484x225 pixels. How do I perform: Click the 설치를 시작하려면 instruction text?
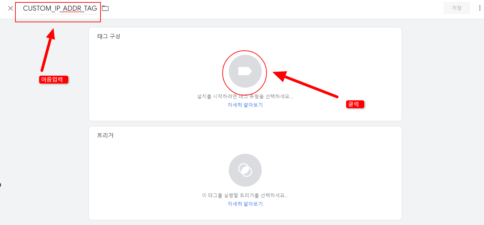pos(244,96)
